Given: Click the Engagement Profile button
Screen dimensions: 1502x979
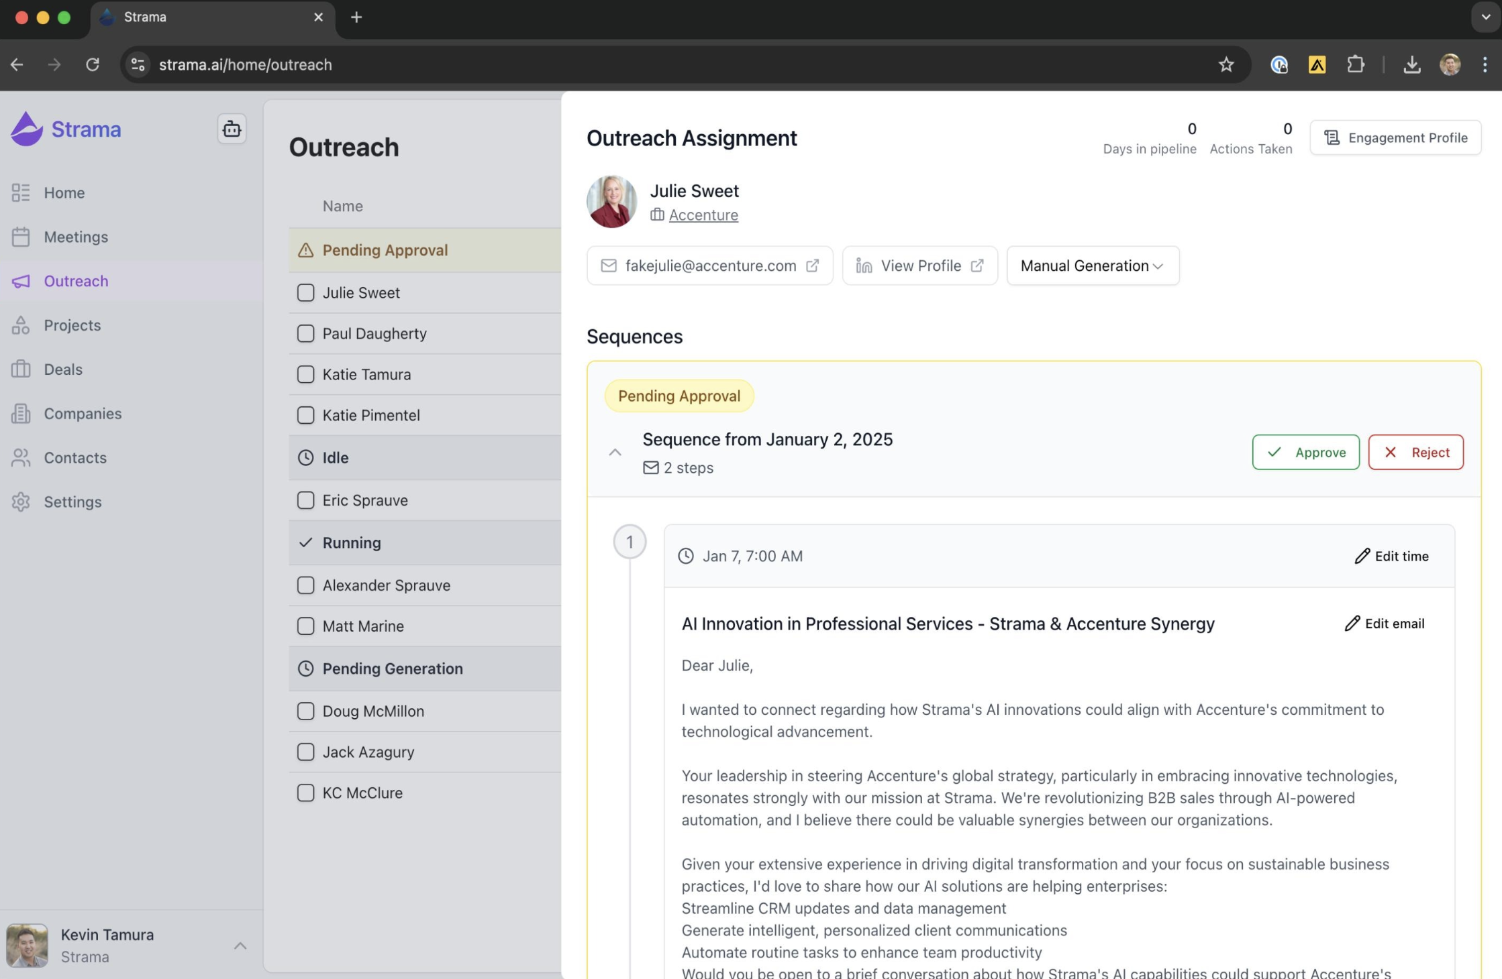Looking at the screenshot, I should [x=1395, y=137].
